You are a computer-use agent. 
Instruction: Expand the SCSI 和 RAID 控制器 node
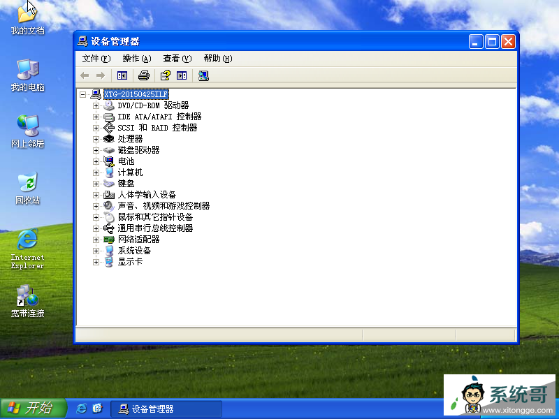click(x=96, y=128)
